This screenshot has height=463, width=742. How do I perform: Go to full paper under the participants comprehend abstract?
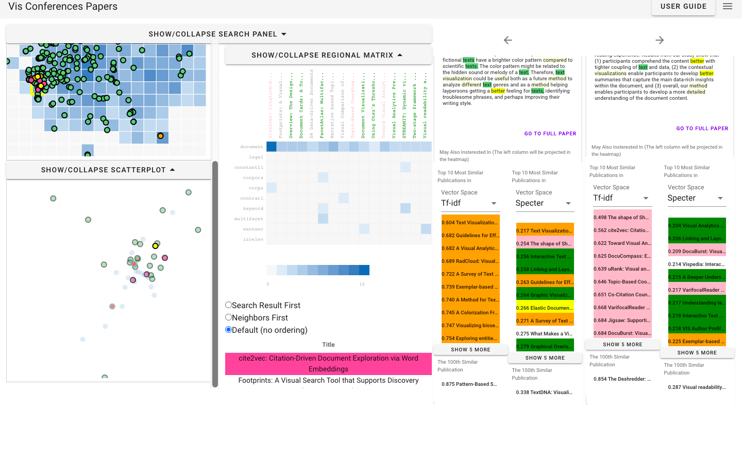tap(702, 129)
